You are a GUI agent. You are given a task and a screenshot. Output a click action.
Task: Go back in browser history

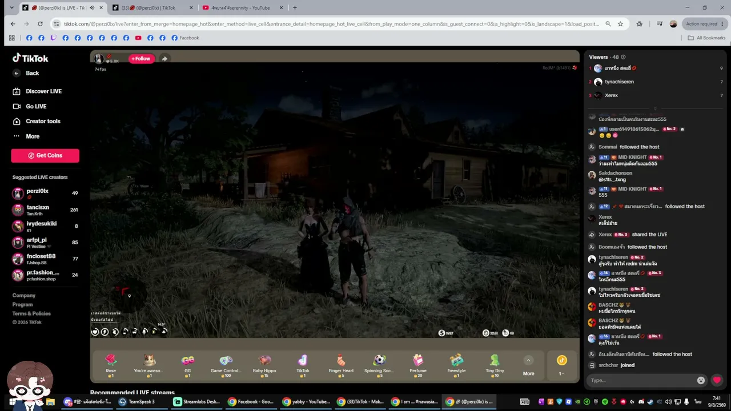13,24
